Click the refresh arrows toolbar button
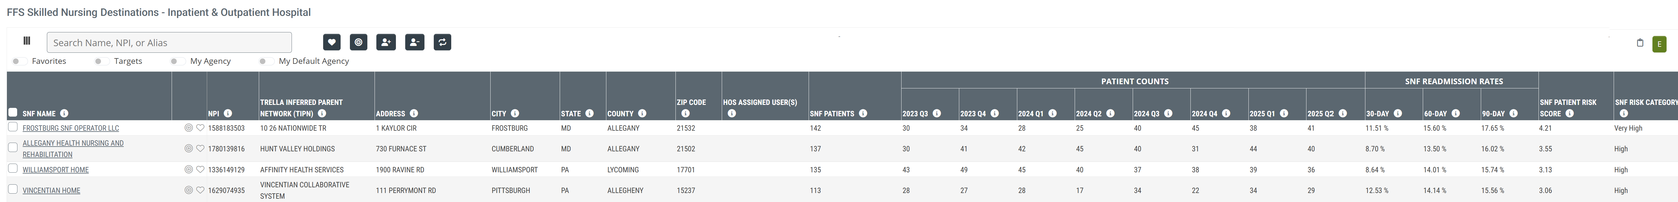Screen dimensions: 1678x202 (442, 42)
